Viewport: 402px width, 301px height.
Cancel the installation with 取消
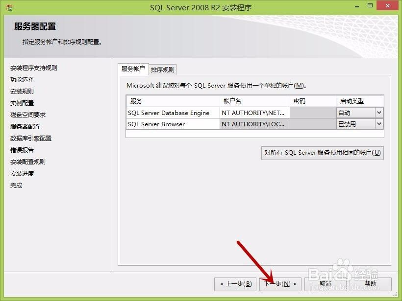click(x=326, y=284)
